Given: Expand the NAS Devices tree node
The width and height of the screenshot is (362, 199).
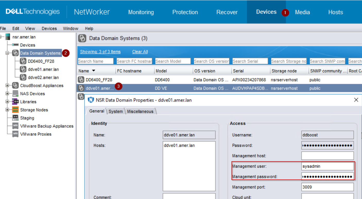Looking at the screenshot, I should pos(7,94).
